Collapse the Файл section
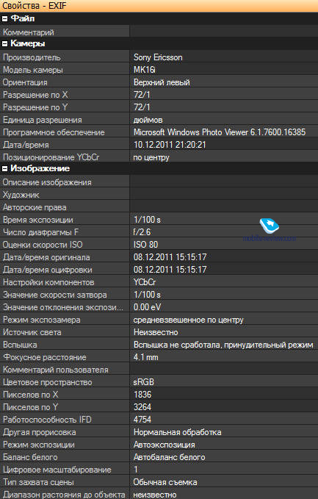318x499 pixels. [4, 19]
